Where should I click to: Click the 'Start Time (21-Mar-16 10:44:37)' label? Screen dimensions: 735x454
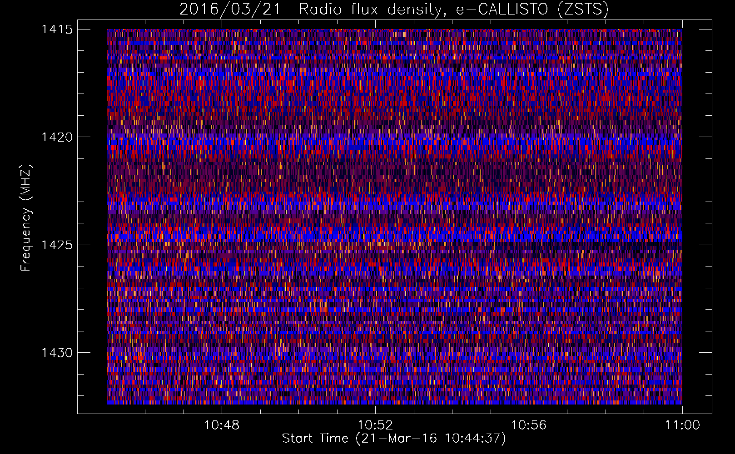click(x=394, y=439)
